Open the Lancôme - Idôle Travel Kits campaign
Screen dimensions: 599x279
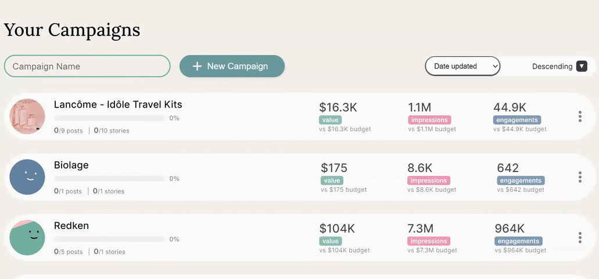coord(118,105)
